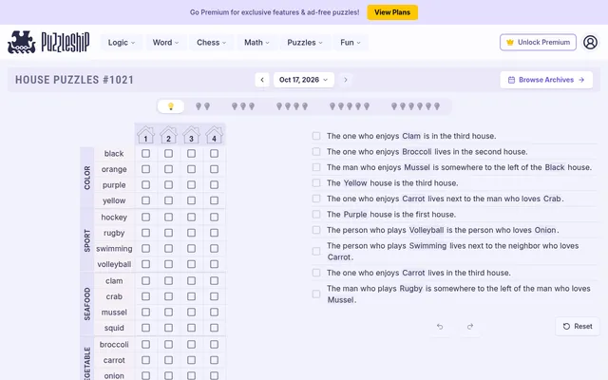Click the word Broccoli in the clues

click(416, 152)
